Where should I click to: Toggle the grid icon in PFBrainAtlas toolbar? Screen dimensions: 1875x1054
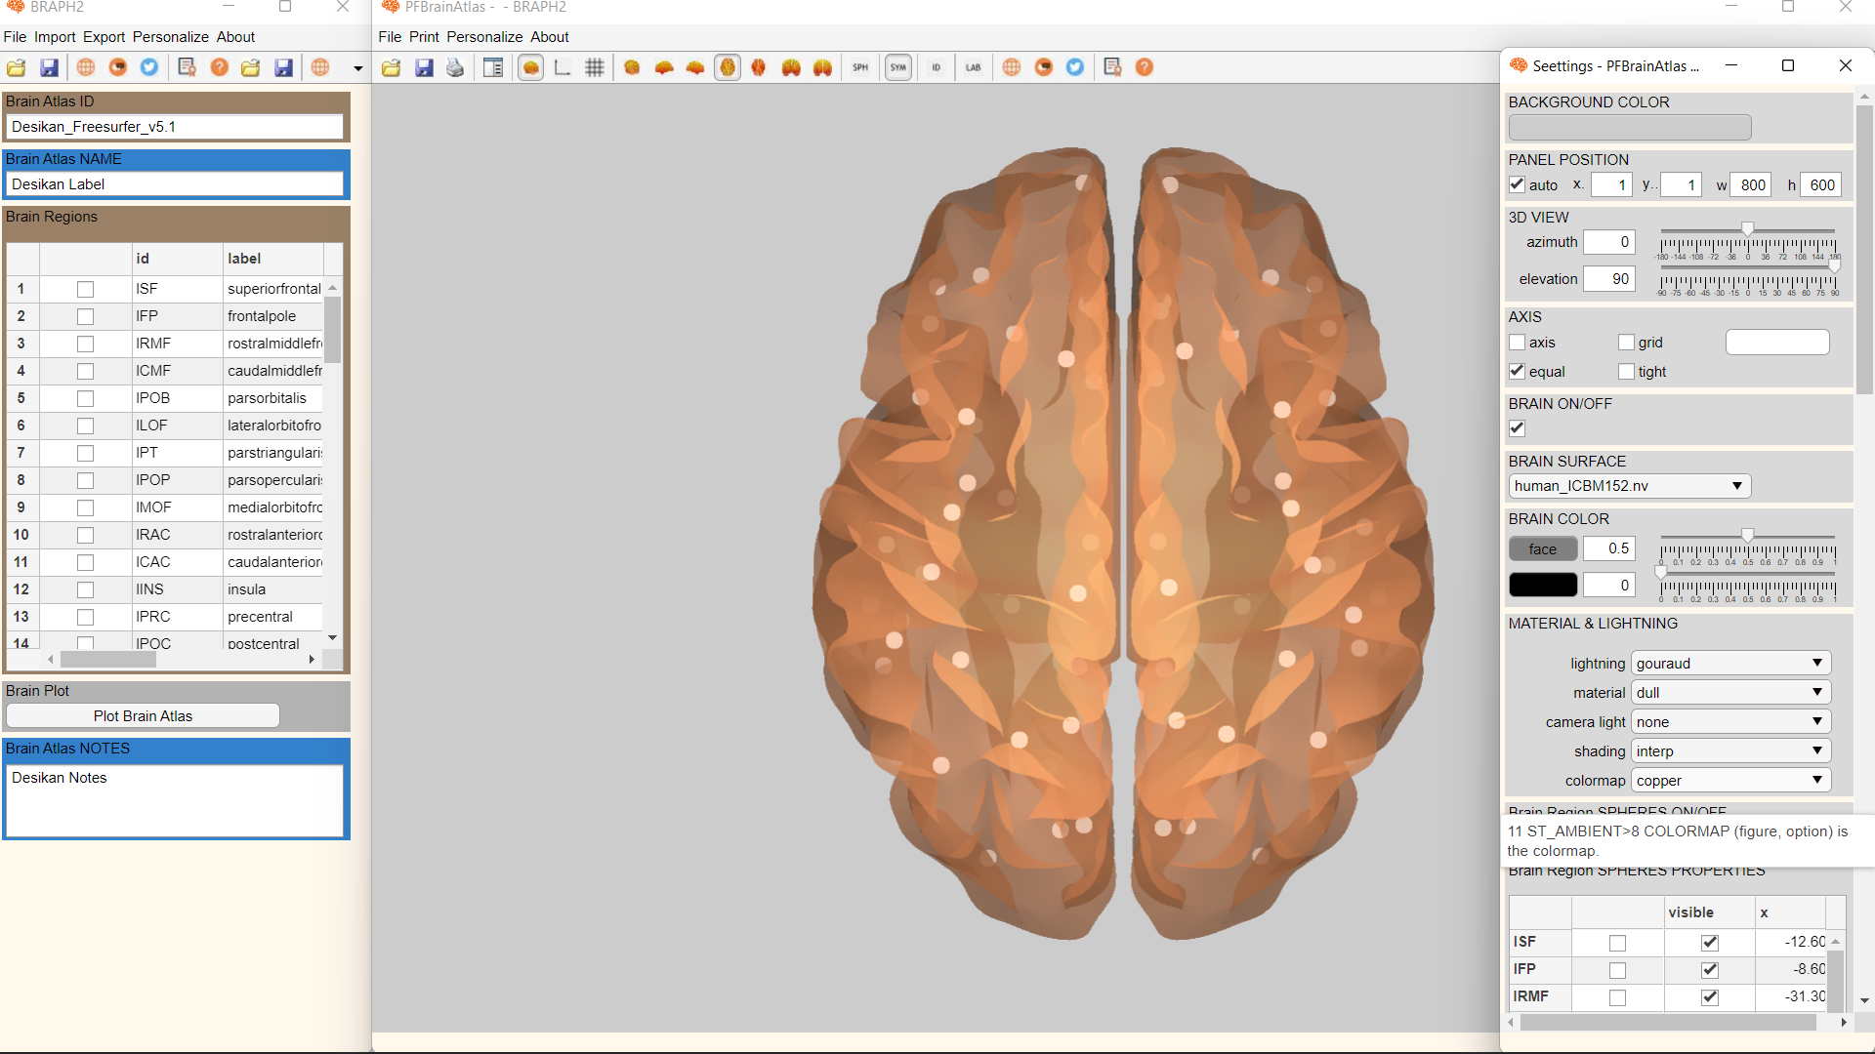pos(594,67)
